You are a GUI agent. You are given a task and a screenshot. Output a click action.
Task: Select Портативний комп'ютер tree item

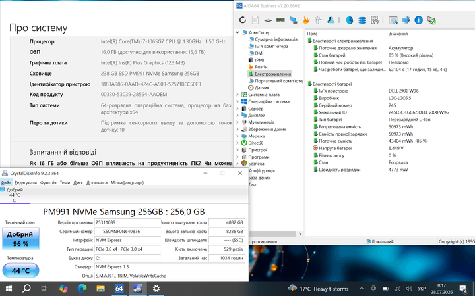[279, 81]
